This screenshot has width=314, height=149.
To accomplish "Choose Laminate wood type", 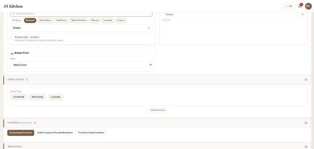I will [x=56, y=97].
